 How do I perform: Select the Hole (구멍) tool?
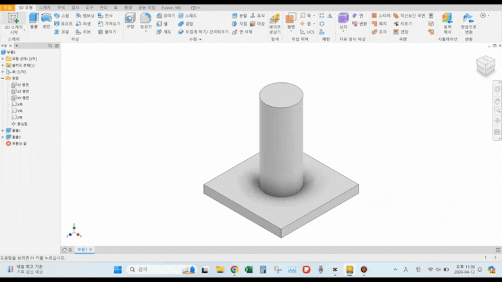click(x=130, y=21)
